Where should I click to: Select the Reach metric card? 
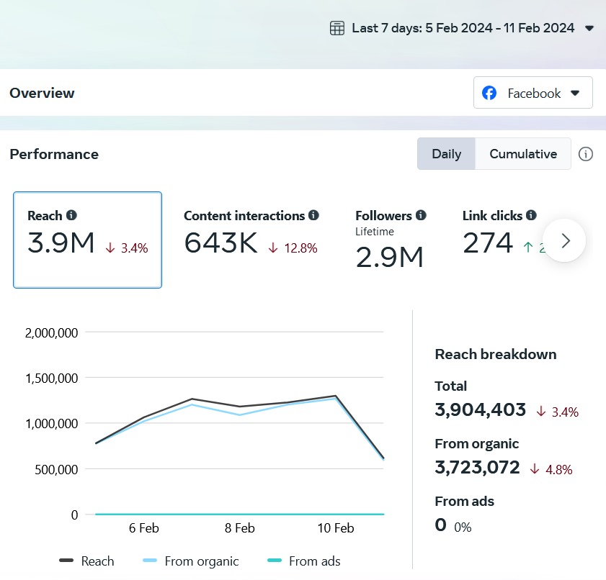87,240
